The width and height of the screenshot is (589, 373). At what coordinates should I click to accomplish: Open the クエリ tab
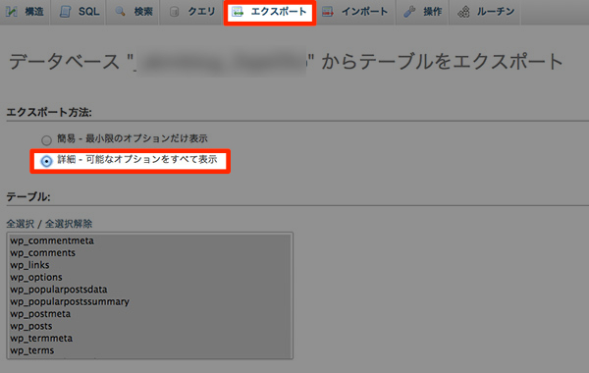tap(191, 12)
